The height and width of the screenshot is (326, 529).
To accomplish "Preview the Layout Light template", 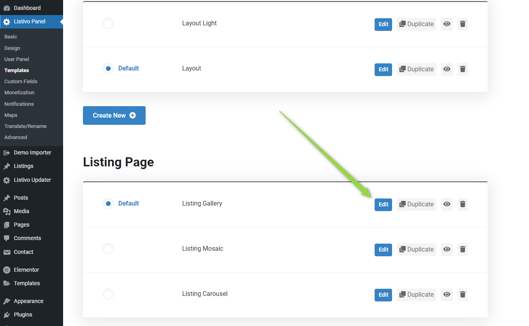I will (x=447, y=24).
